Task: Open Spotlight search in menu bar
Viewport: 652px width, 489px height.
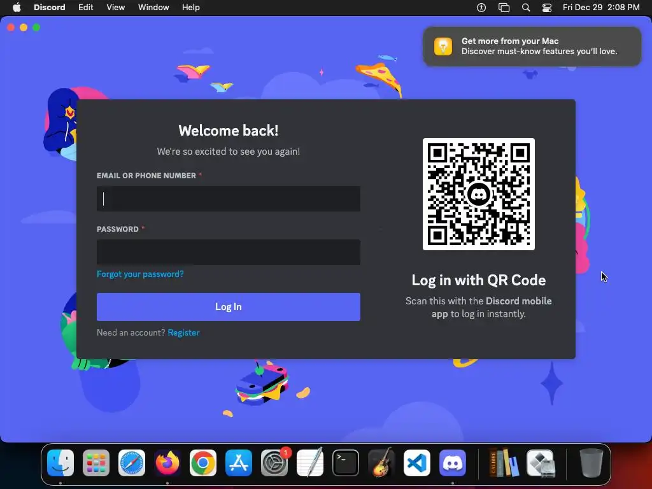Action: [526, 8]
